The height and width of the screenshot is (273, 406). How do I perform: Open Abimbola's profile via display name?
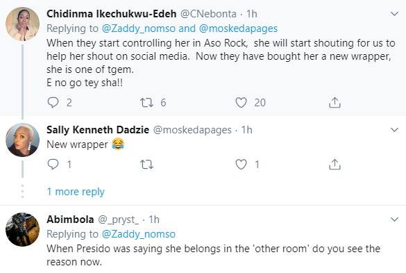pos(70,220)
